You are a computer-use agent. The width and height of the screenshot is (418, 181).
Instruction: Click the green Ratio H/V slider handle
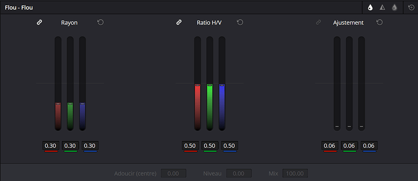pos(210,85)
